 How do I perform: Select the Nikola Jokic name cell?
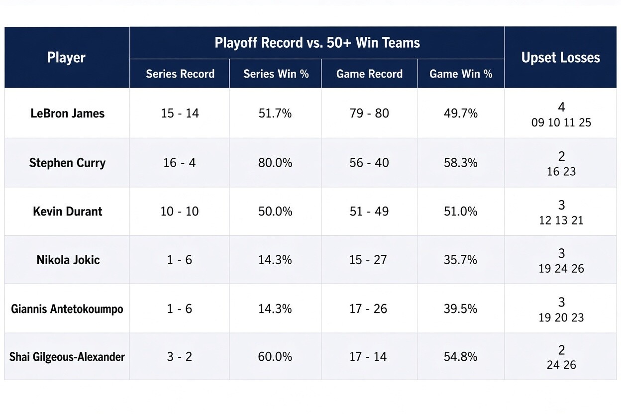click(67, 260)
